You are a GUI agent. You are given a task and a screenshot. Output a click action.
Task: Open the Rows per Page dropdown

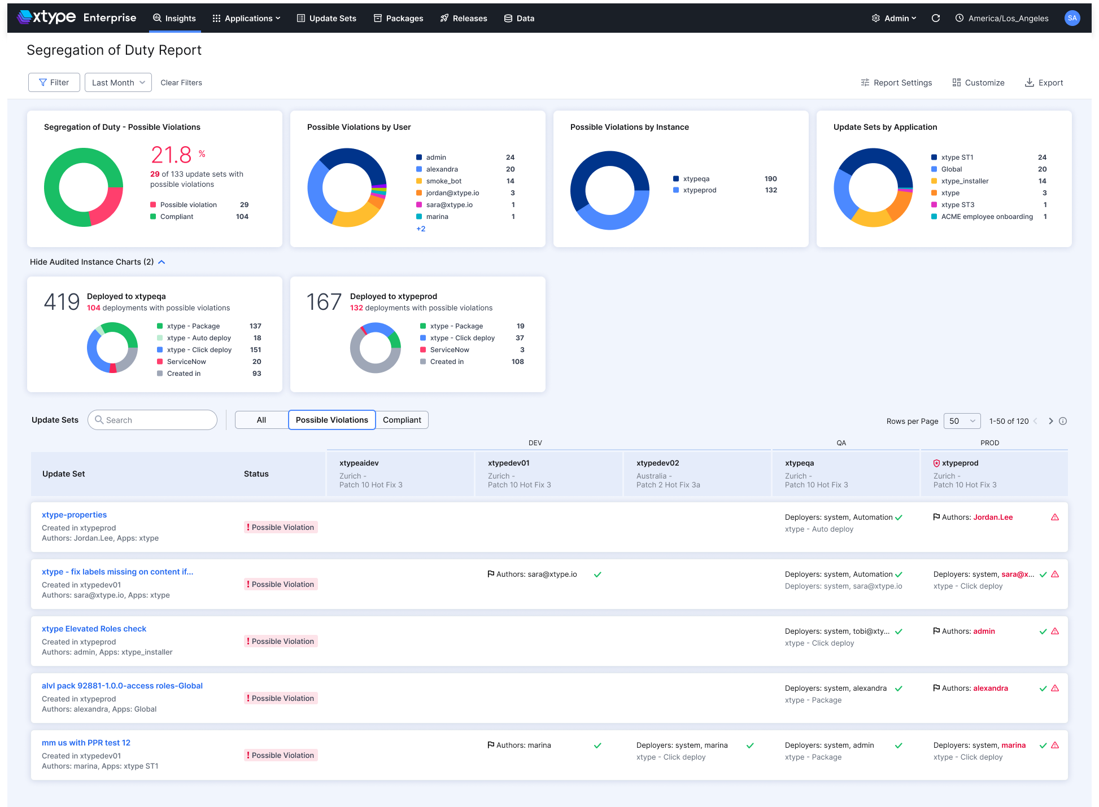point(962,421)
